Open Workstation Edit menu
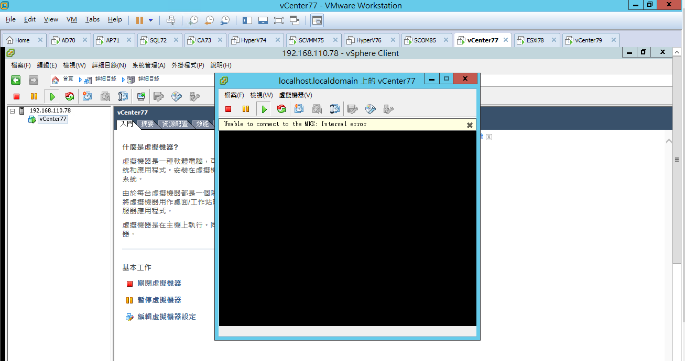 [x=30, y=19]
